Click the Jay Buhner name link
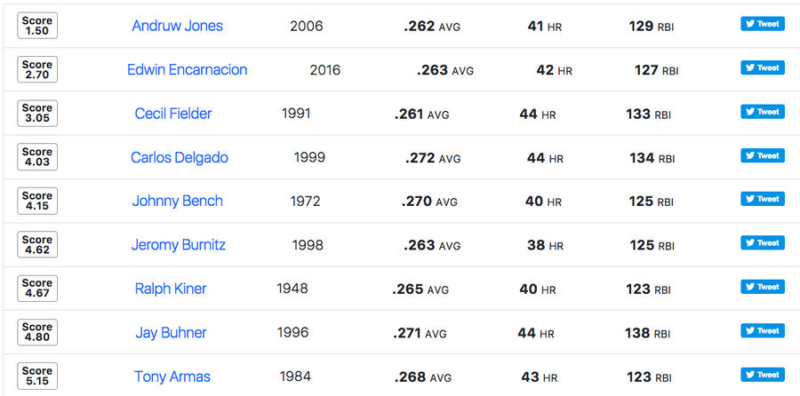Viewport: 800px width, 396px height. tap(171, 333)
